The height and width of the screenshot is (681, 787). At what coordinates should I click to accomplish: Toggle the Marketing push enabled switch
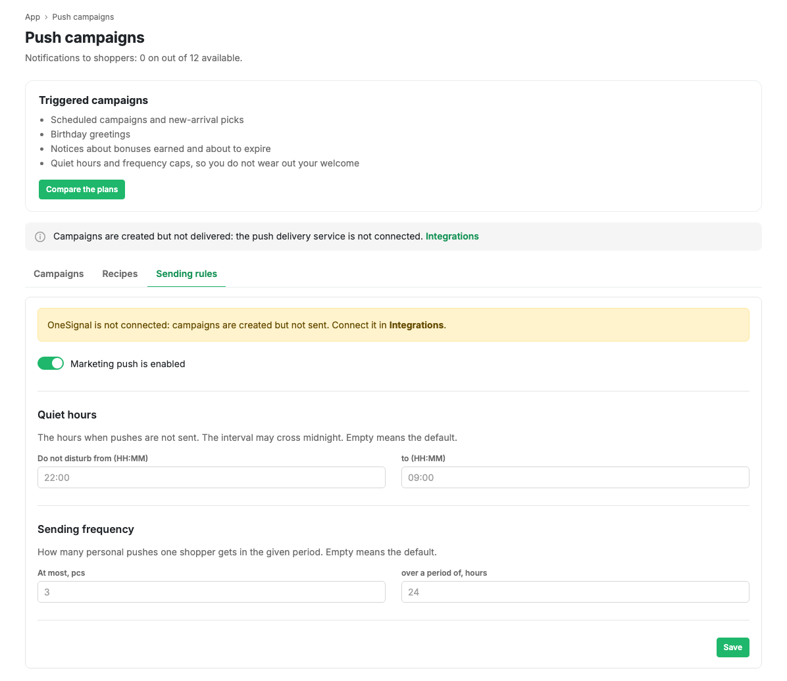coord(51,363)
